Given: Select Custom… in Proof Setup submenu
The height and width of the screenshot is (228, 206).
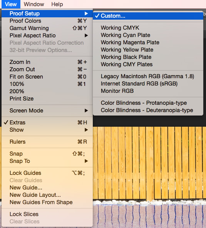Looking at the screenshot, I should coord(148,16).
